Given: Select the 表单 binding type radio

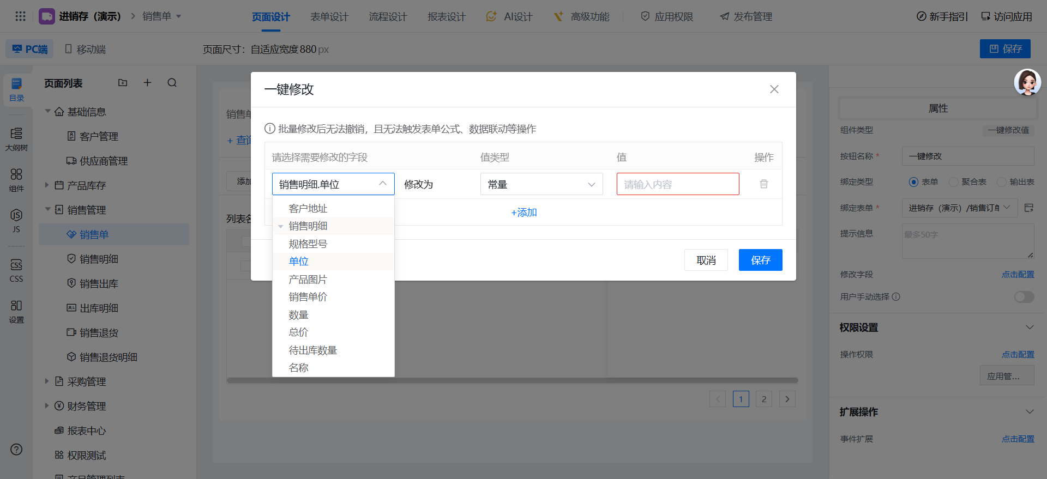Looking at the screenshot, I should coord(913,182).
